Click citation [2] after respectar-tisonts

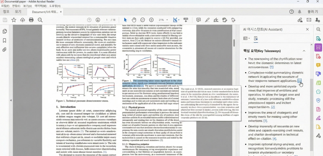pyautogui.click(x=273, y=107)
